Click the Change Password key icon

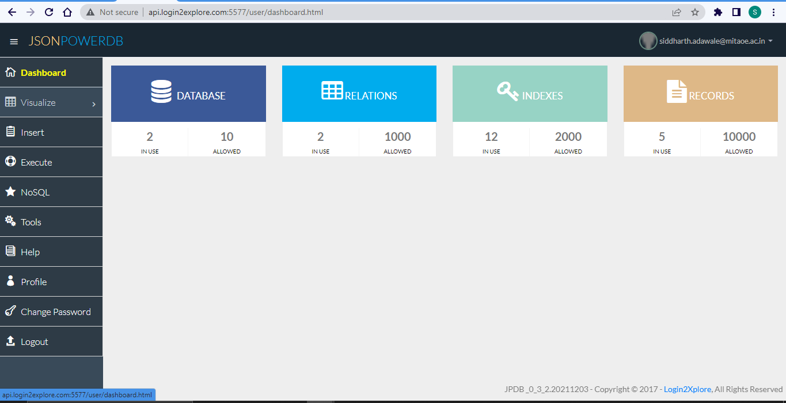10,311
